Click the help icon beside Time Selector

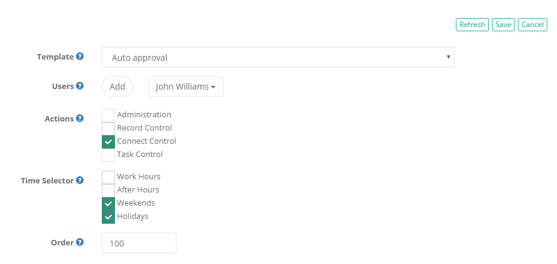click(x=79, y=180)
